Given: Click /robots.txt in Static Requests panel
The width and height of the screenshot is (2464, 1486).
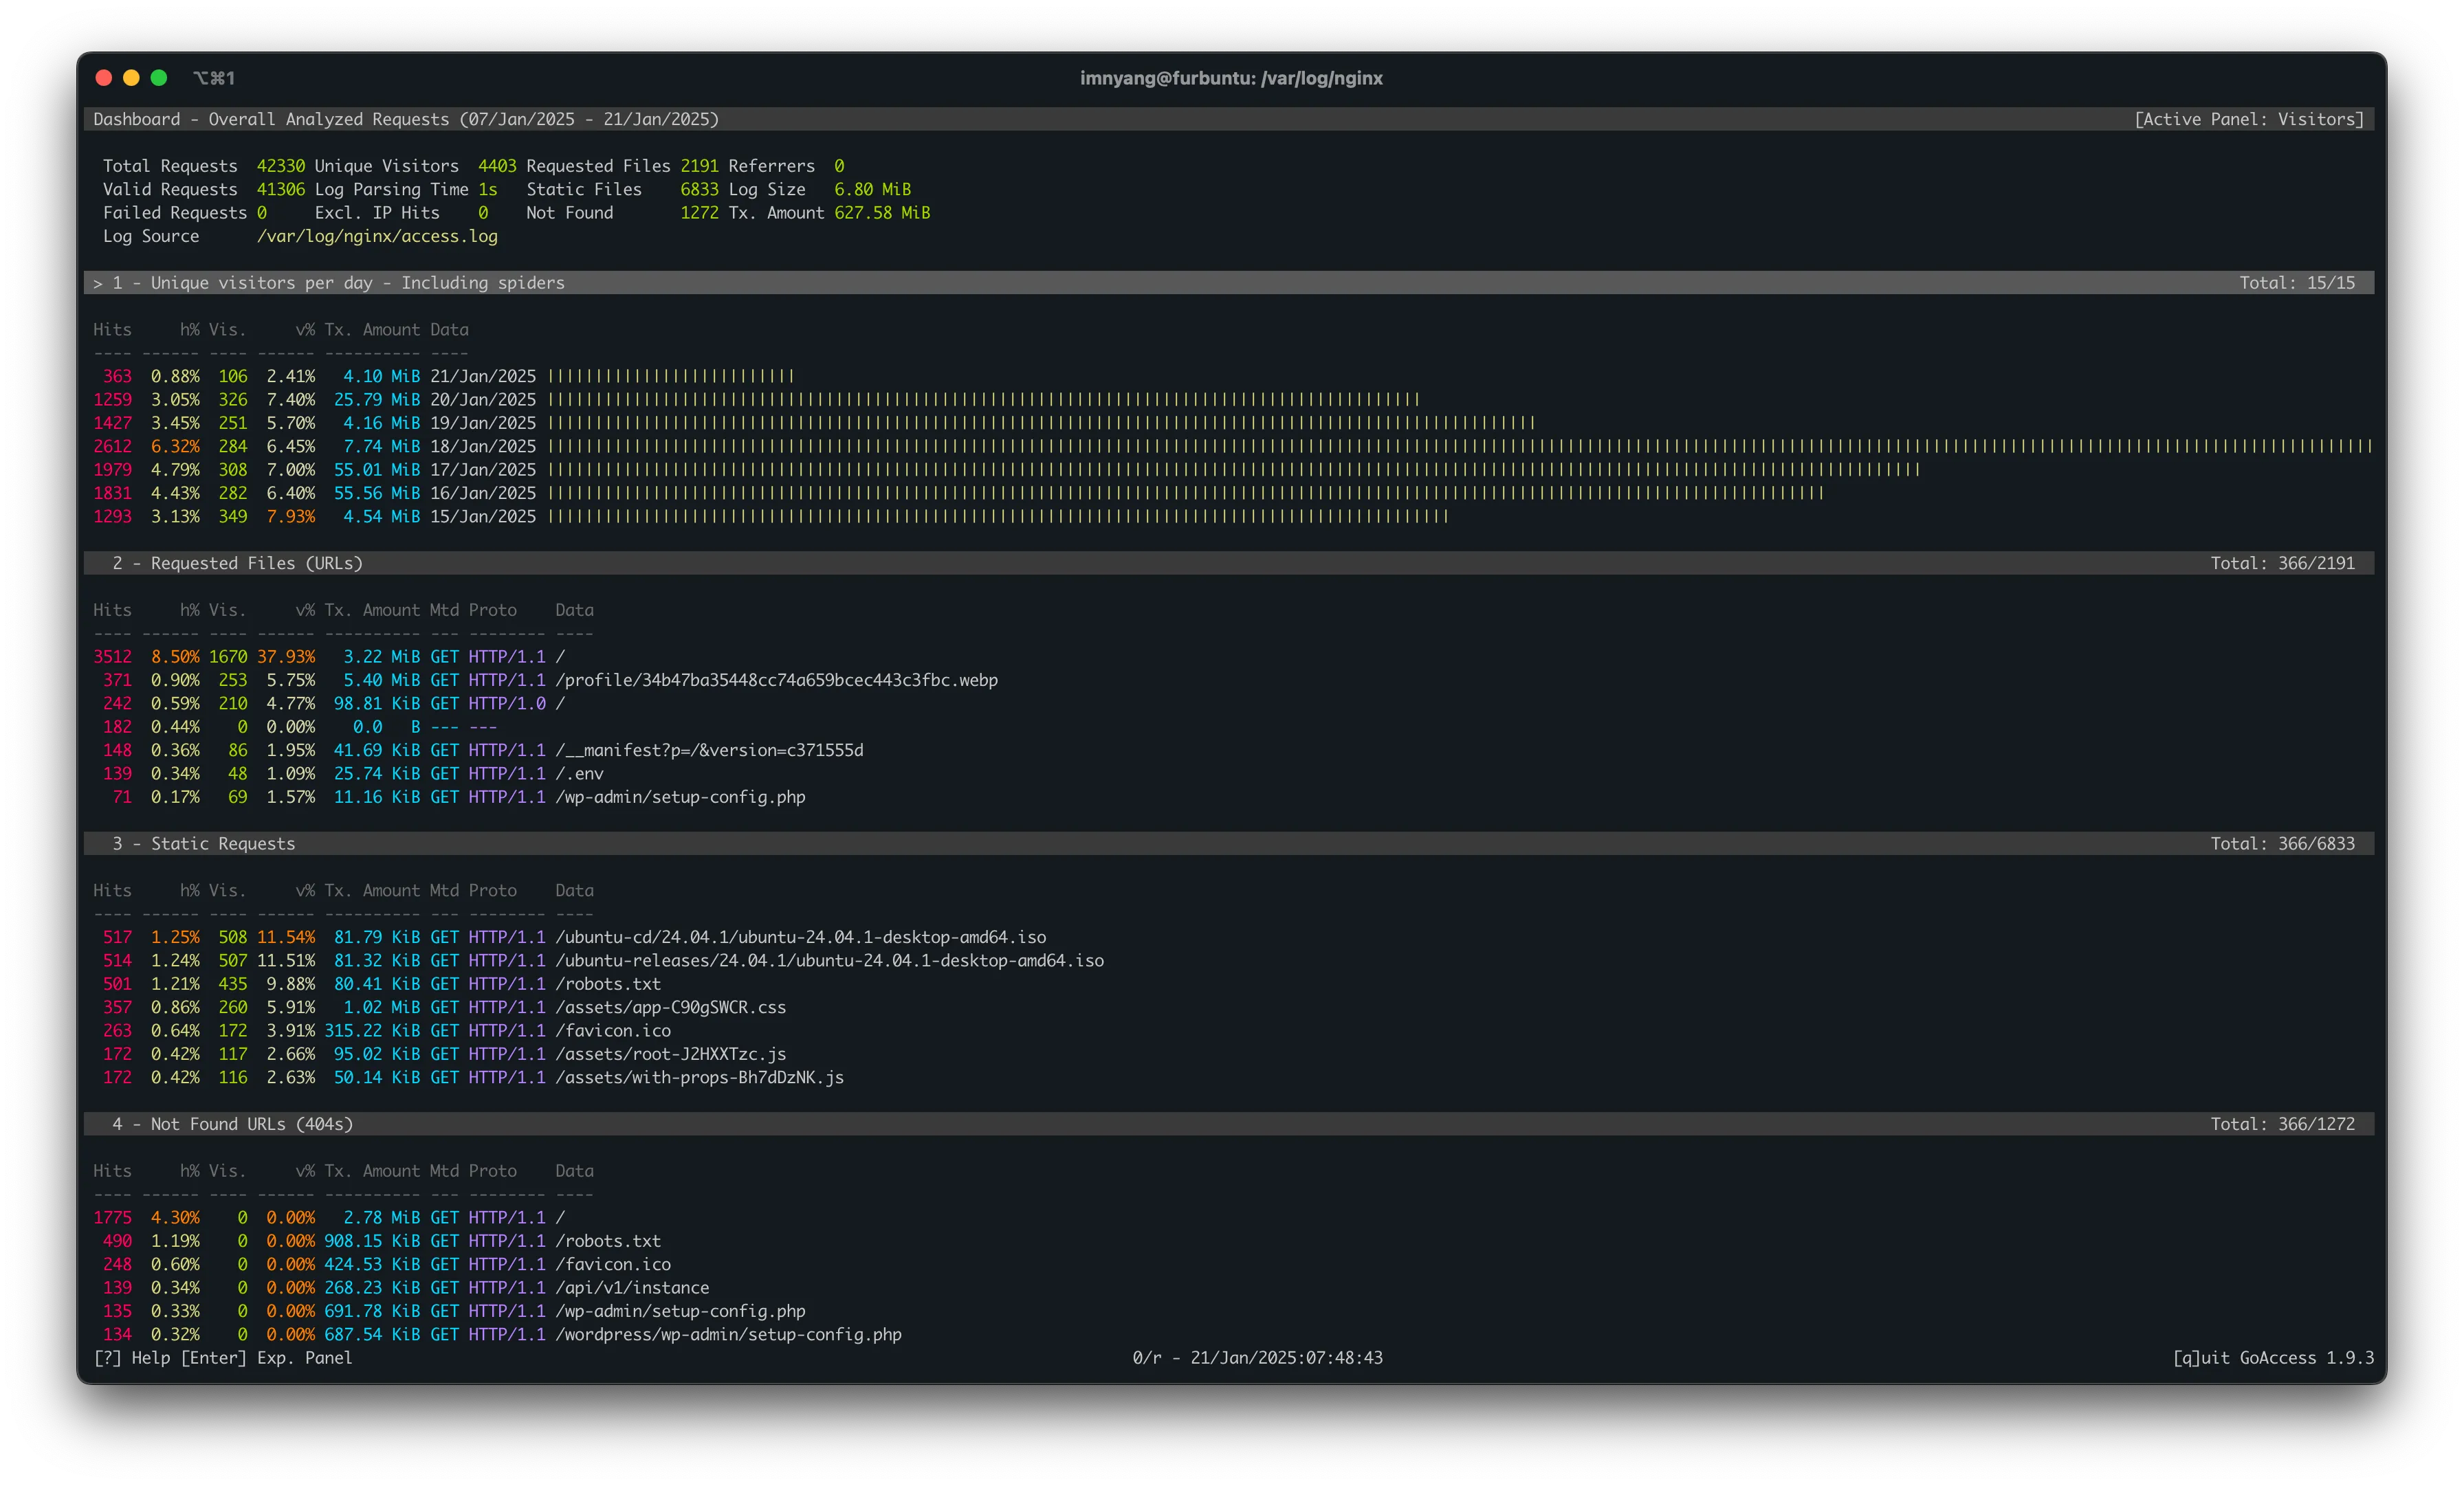Looking at the screenshot, I should (x=608, y=984).
